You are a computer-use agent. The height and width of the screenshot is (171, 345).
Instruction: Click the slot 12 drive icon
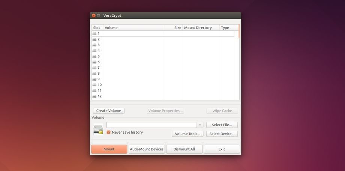pos(94,96)
